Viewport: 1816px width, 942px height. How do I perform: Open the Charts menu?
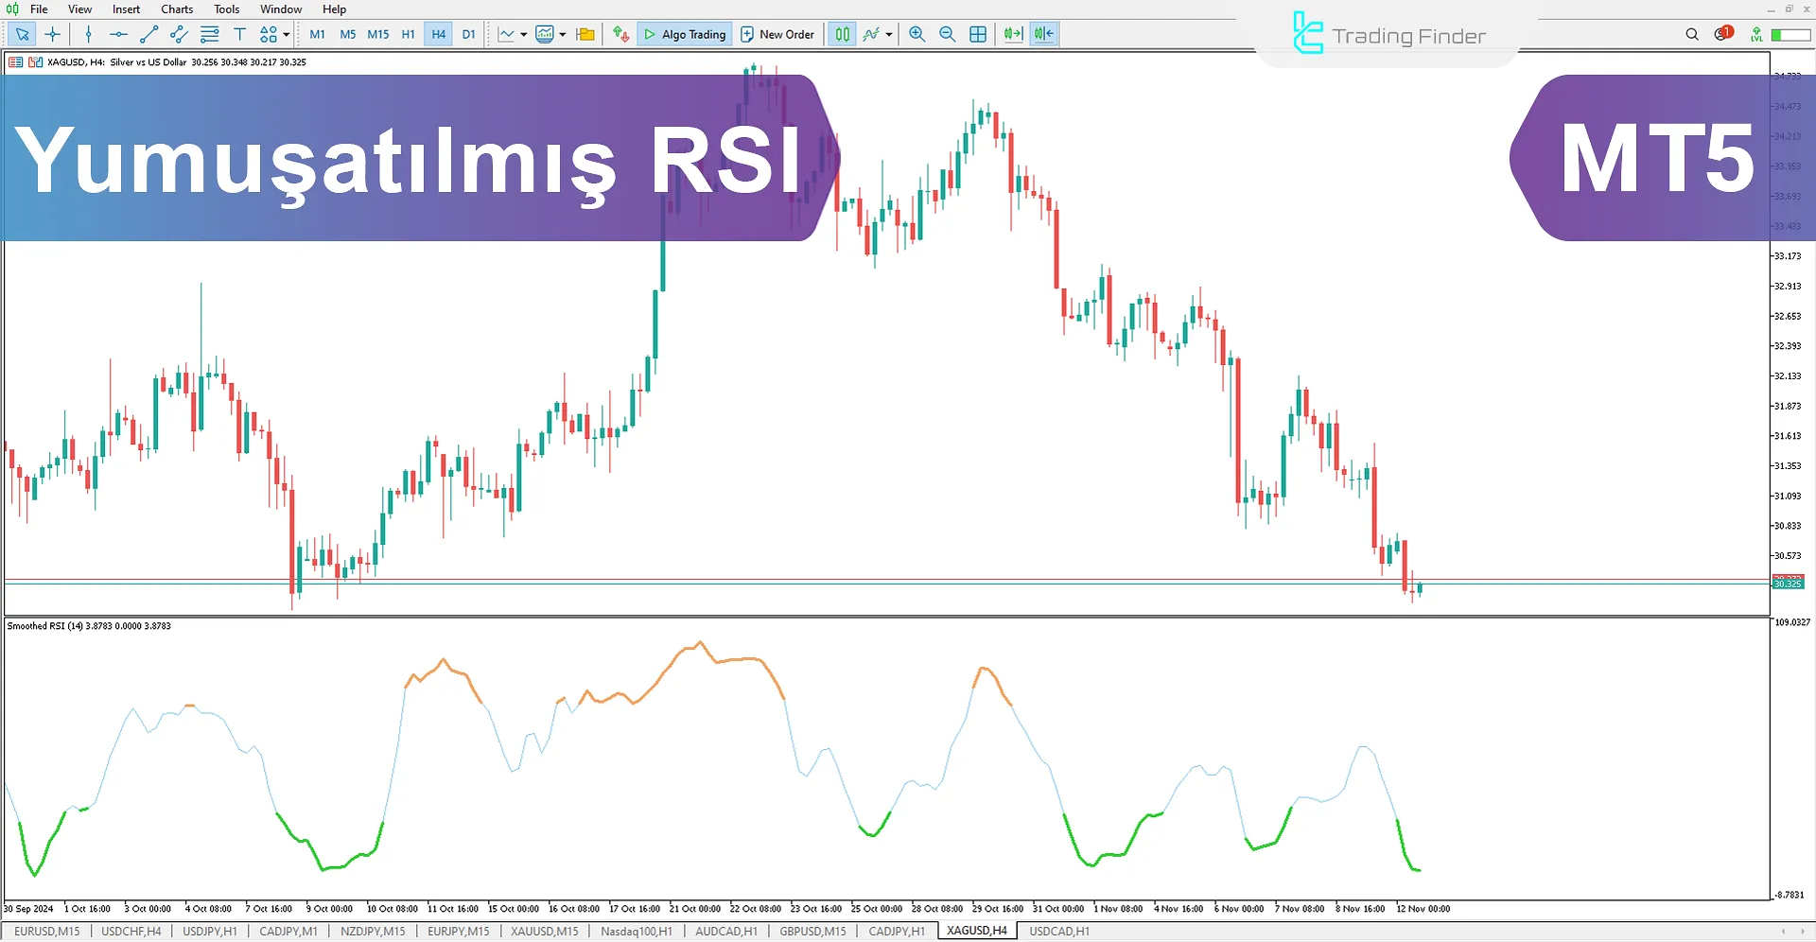[x=177, y=9]
